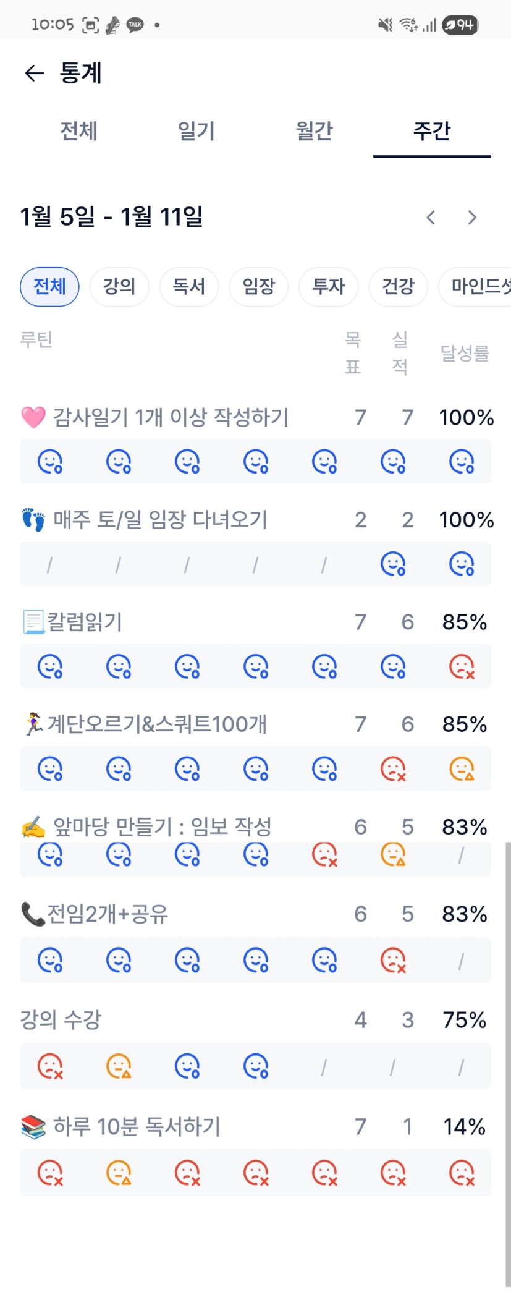Select the 전체 category filter chip
This screenshot has width=511, height=1300.
point(49,286)
